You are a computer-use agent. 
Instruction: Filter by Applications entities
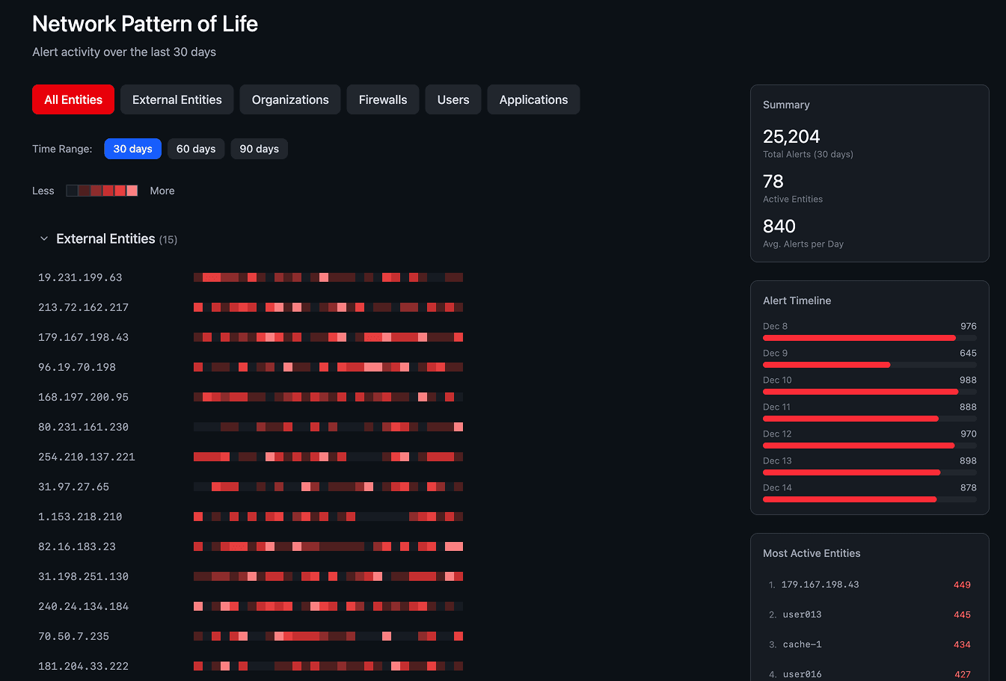pyautogui.click(x=533, y=99)
